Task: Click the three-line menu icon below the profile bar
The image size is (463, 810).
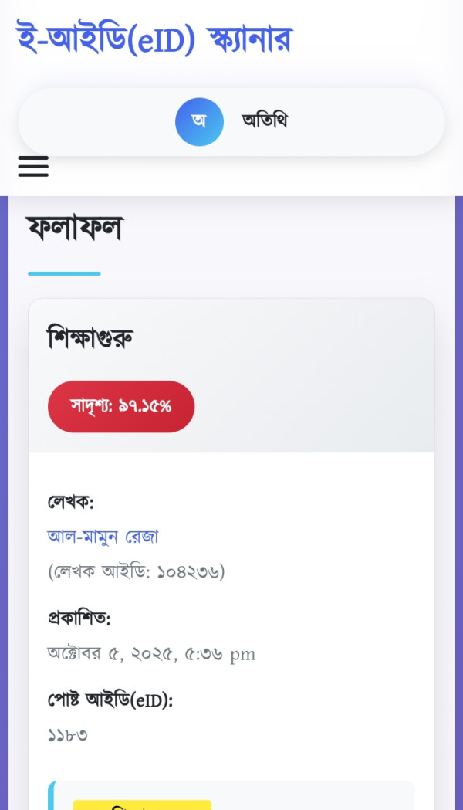Action: click(x=33, y=167)
